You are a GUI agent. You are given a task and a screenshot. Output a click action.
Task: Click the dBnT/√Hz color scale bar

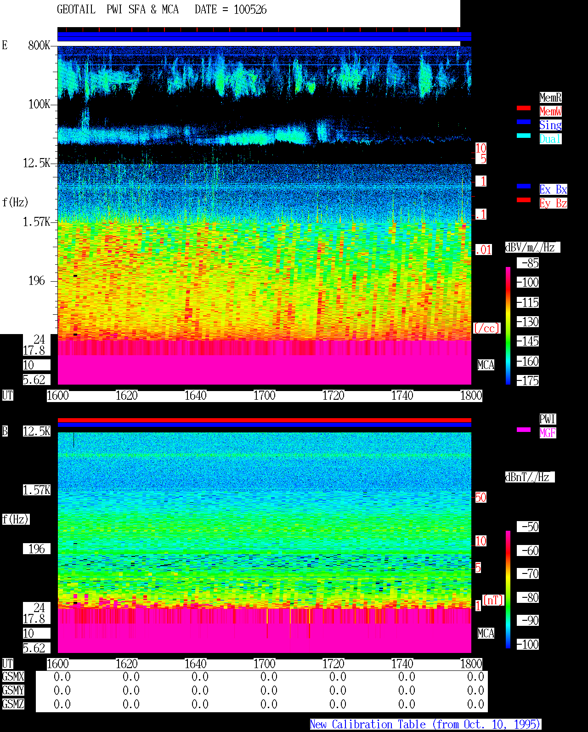point(508,590)
